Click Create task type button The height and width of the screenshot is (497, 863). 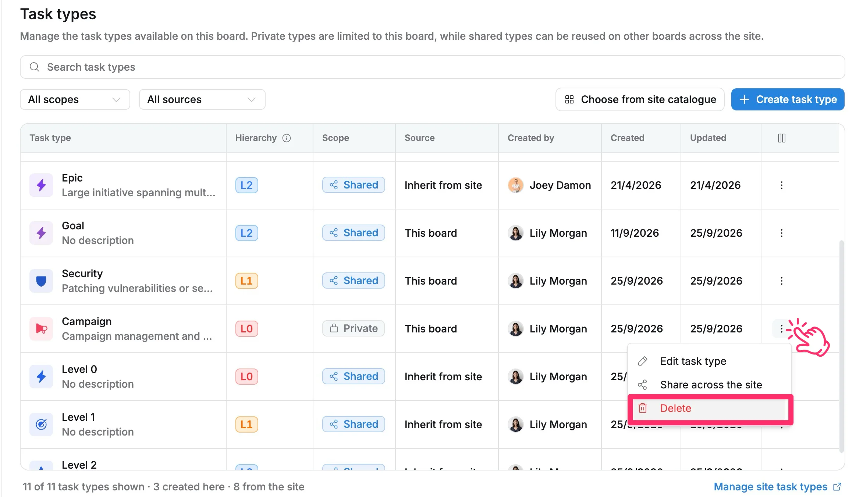tap(788, 99)
